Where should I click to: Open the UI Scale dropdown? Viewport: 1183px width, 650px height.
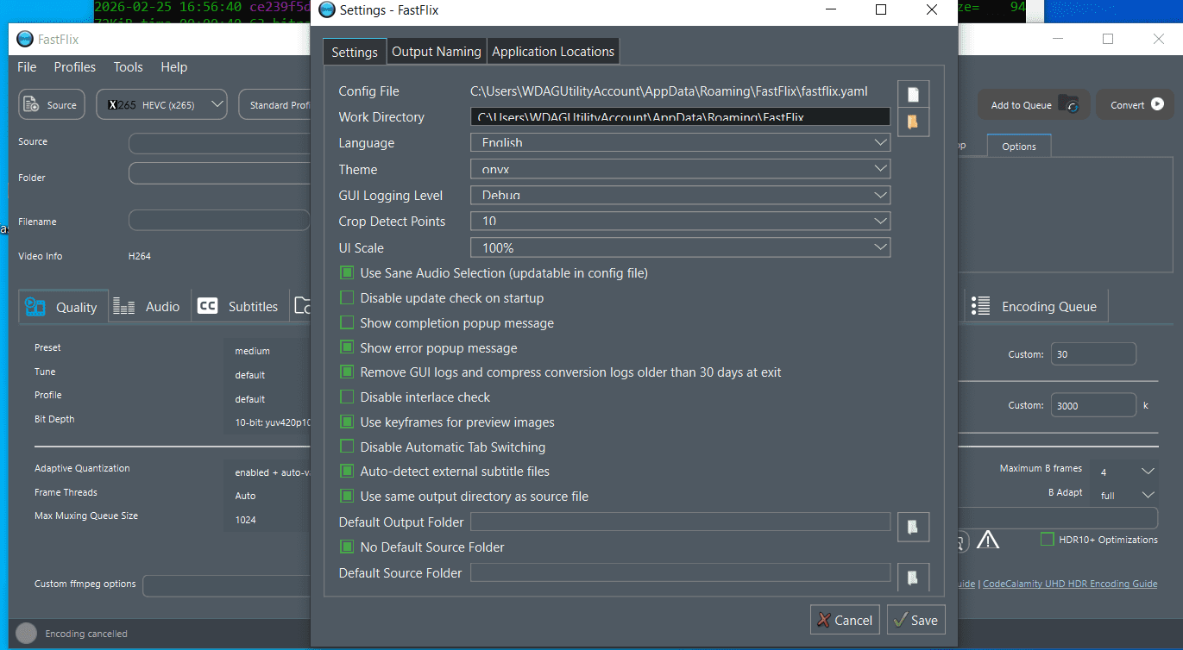(680, 247)
